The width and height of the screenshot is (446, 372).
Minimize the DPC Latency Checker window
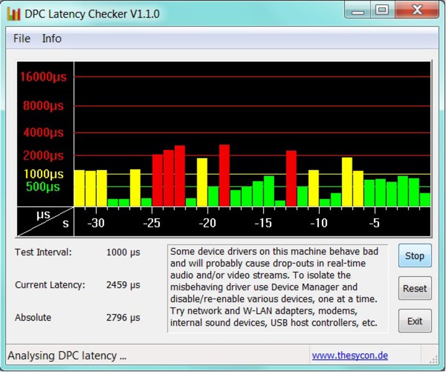tap(357, 11)
